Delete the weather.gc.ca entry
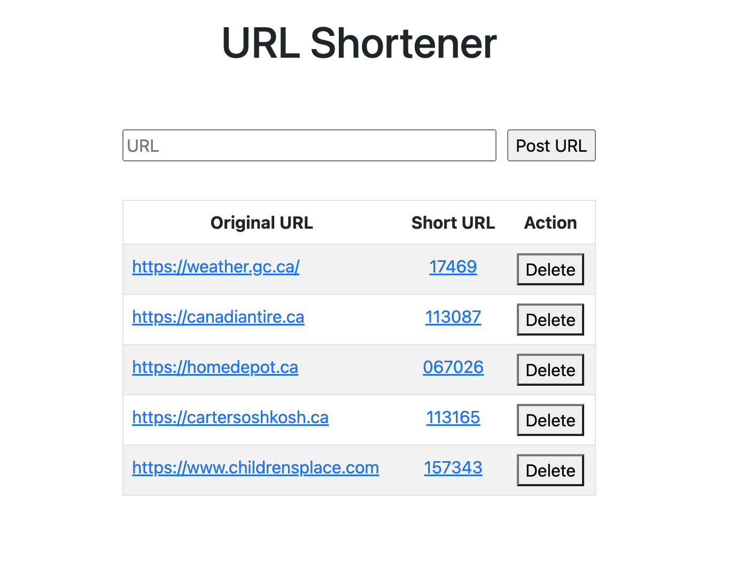 pos(550,269)
